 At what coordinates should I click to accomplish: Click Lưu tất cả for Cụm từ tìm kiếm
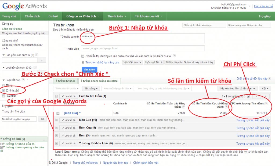point(68,96)
